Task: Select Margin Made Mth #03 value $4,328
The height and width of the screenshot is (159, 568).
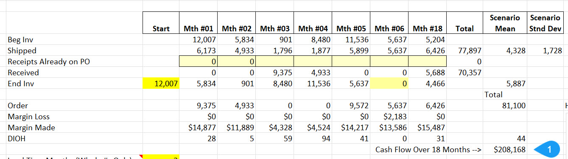Action: pyautogui.click(x=274, y=128)
